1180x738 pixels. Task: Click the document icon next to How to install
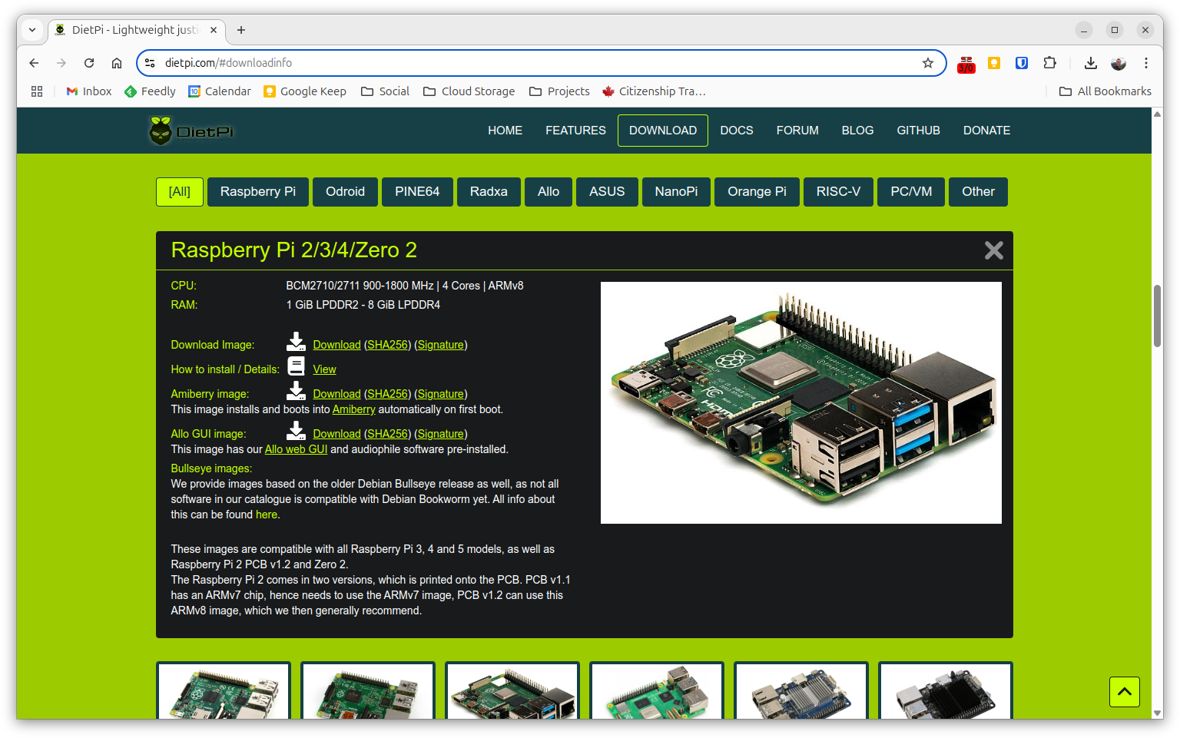point(296,366)
